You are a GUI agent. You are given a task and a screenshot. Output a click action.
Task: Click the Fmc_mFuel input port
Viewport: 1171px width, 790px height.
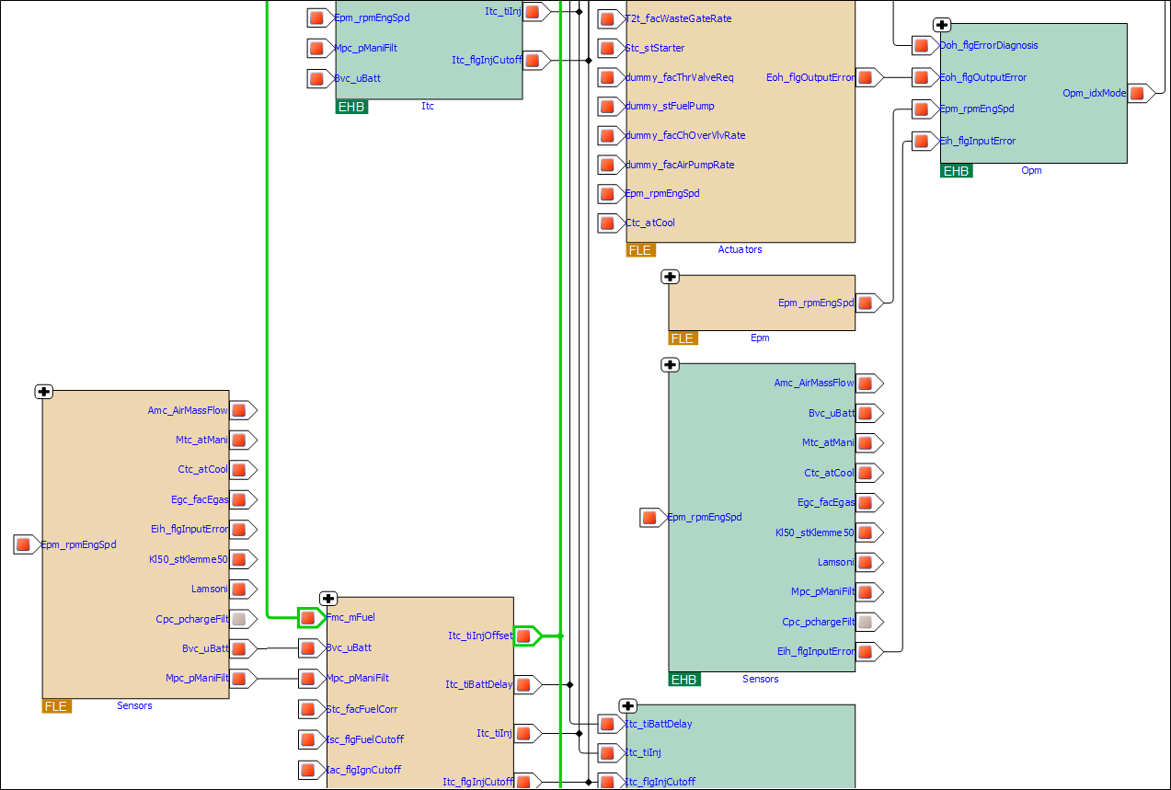[308, 618]
